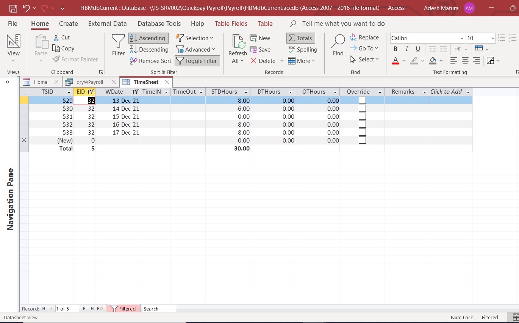Jump to the last record

92,309
